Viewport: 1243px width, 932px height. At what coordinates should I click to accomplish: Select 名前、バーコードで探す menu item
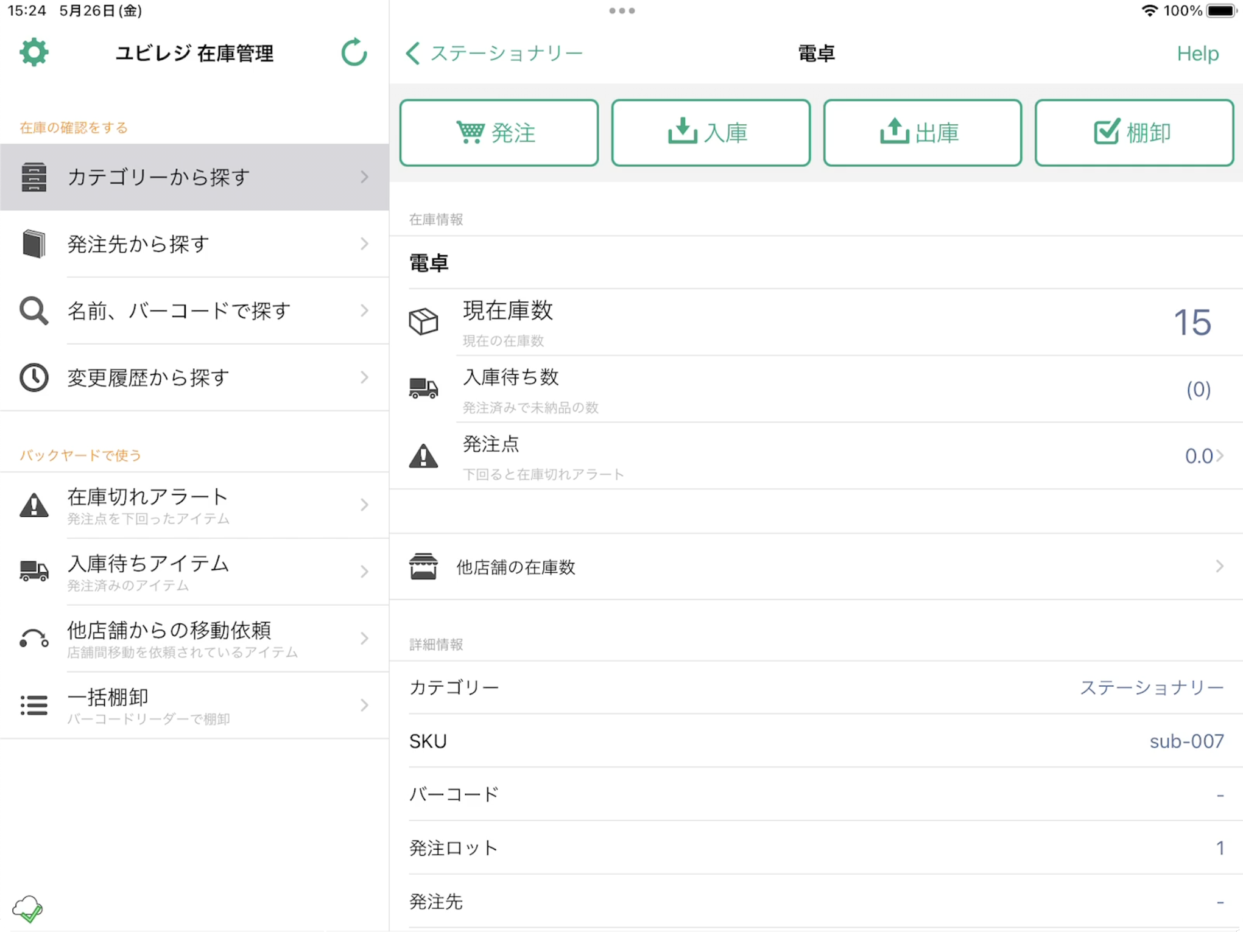point(194,311)
